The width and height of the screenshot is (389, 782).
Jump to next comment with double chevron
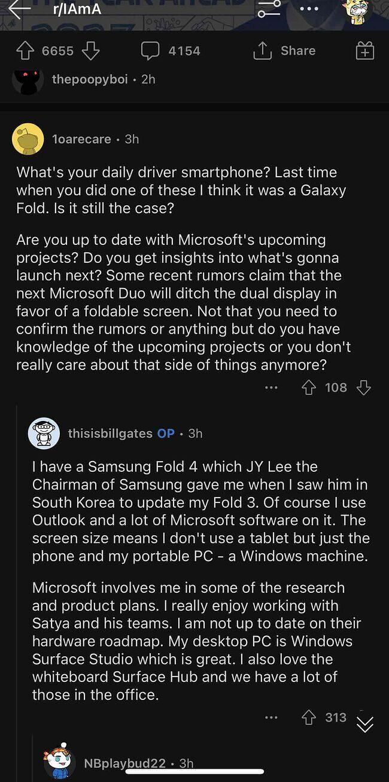click(x=364, y=725)
